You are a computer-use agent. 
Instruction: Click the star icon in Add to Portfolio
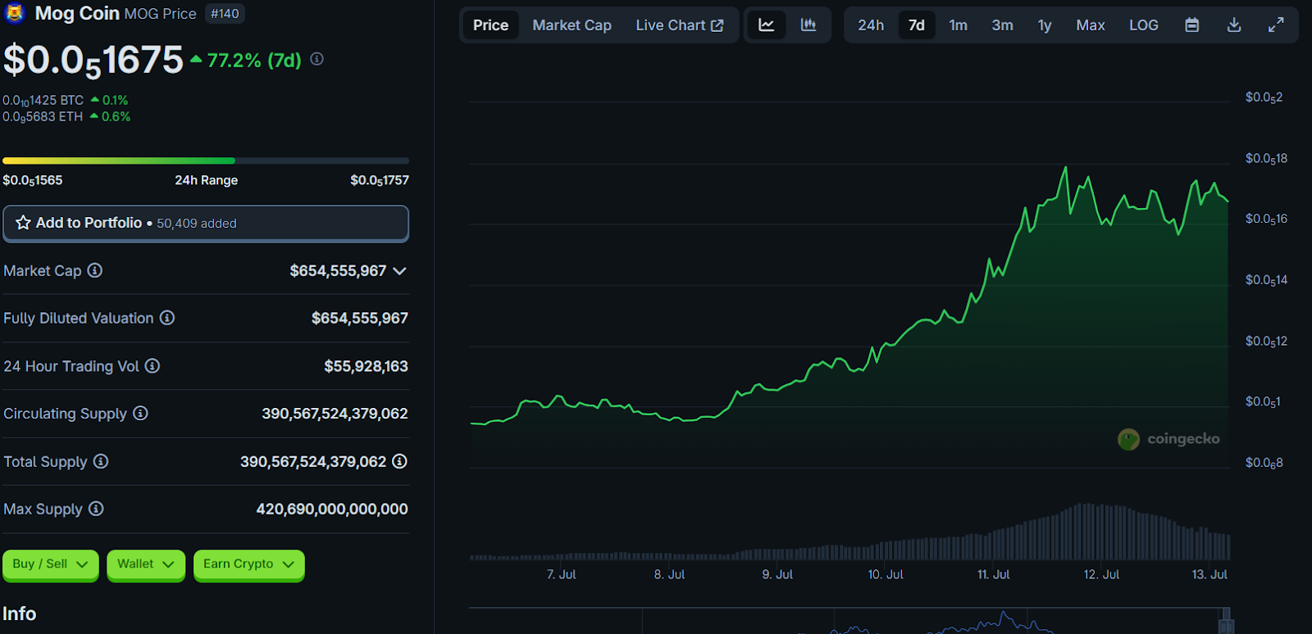(x=23, y=223)
